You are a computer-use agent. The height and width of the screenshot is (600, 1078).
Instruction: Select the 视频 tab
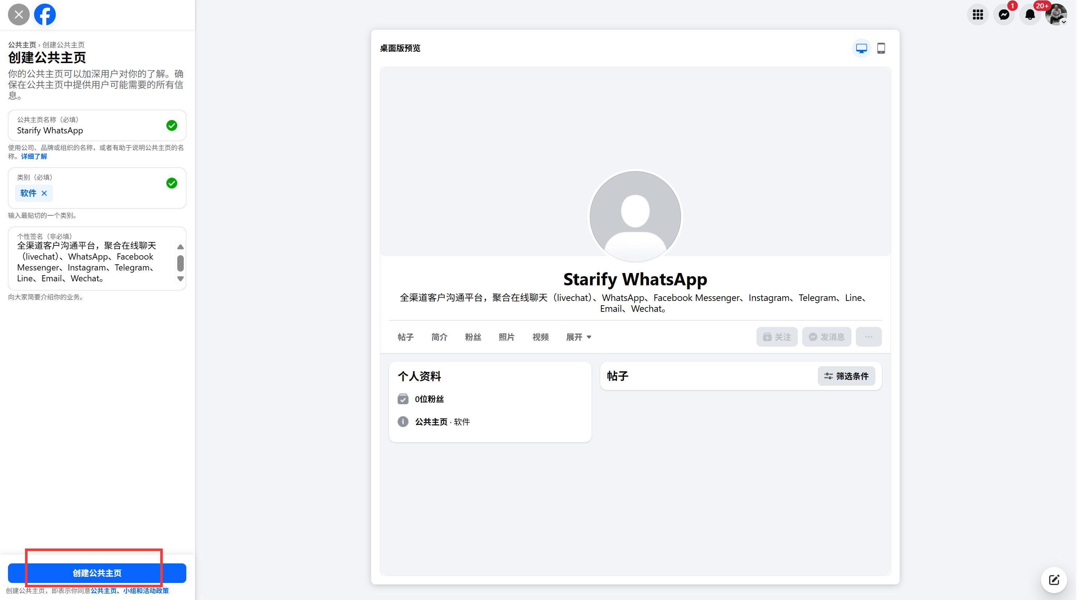point(542,338)
